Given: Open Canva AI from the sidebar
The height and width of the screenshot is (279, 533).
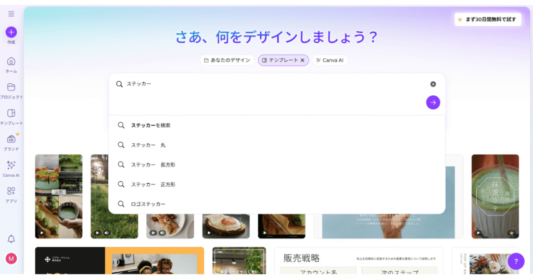Looking at the screenshot, I should tap(11, 169).
